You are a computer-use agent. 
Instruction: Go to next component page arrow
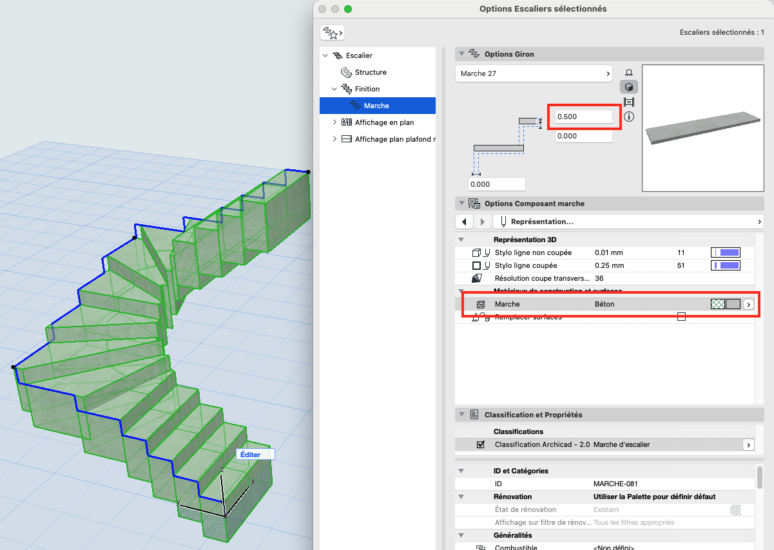(x=482, y=222)
